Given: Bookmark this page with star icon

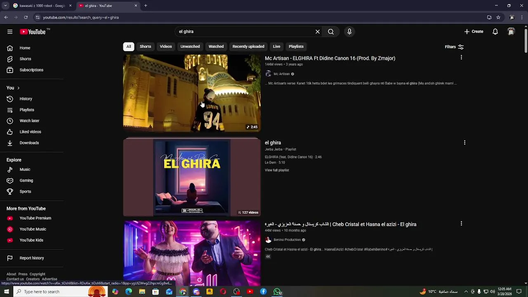Looking at the screenshot, I should 498,17.
